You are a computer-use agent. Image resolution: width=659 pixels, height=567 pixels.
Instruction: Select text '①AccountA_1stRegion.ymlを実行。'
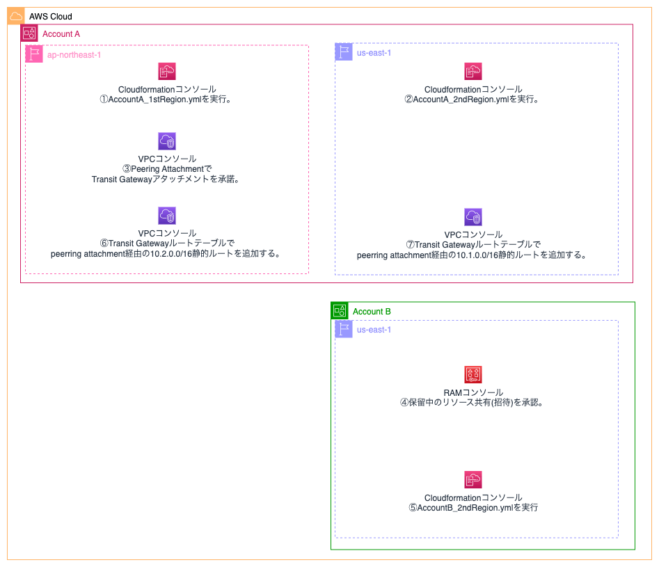[x=166, y=99]
